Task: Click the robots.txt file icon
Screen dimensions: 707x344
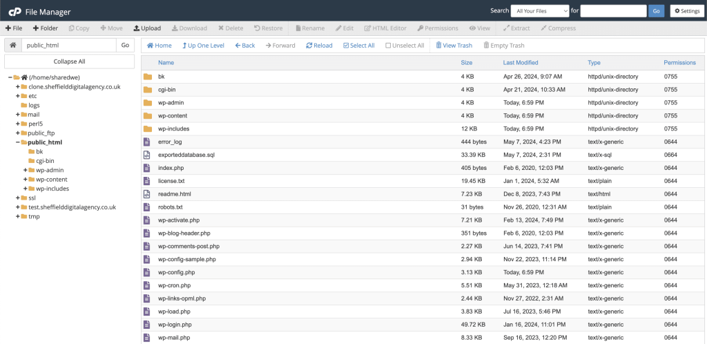Action: click(x=146, y=207)
